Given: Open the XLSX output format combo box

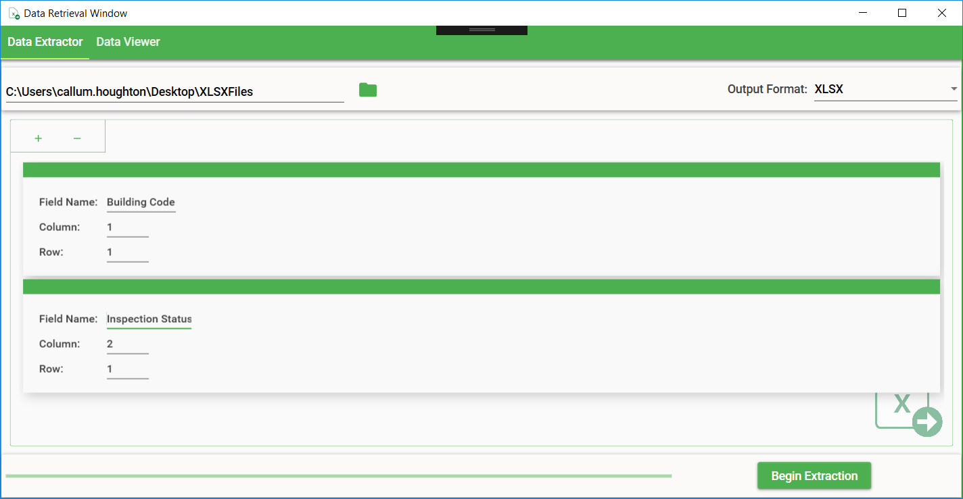Looking at the screenshot, I should click(885, 89).
